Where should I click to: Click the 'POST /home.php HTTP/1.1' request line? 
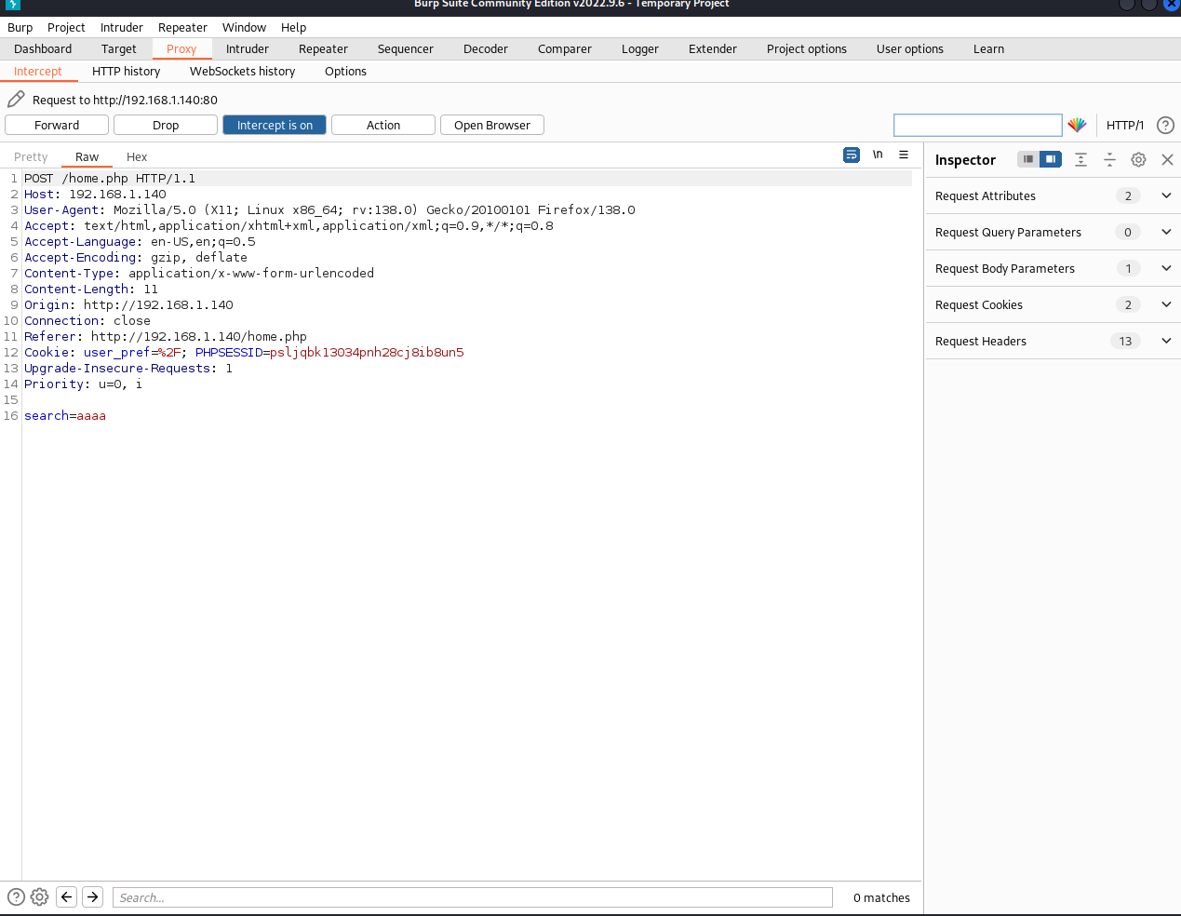click(x=110, y=178)
